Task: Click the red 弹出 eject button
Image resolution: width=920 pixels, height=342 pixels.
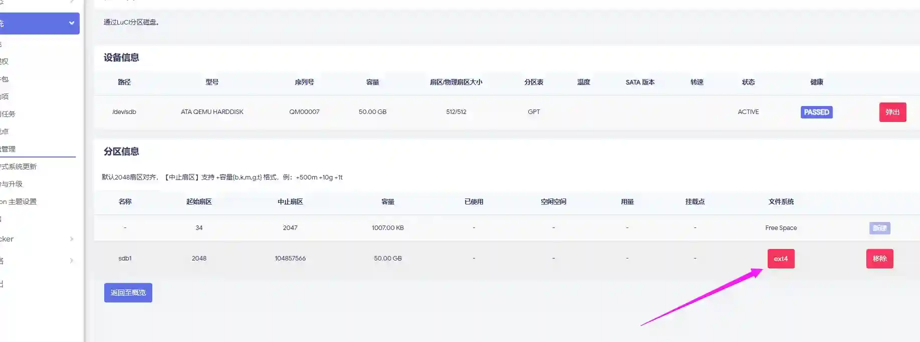Action: (892, 112)
